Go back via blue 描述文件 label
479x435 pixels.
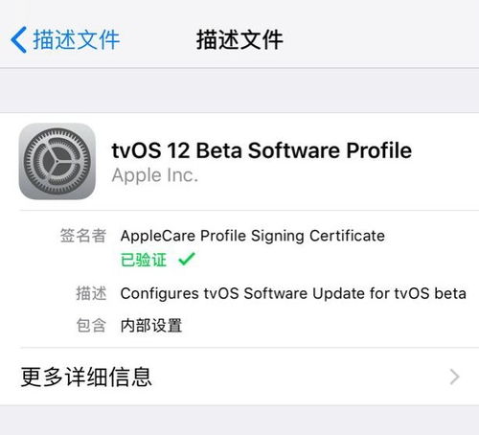point(77,39)
